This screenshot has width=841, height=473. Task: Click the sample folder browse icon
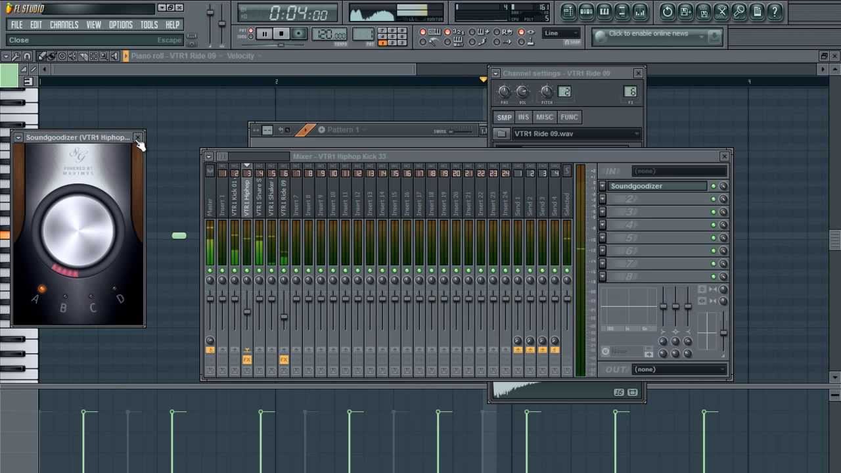(501, 133)
